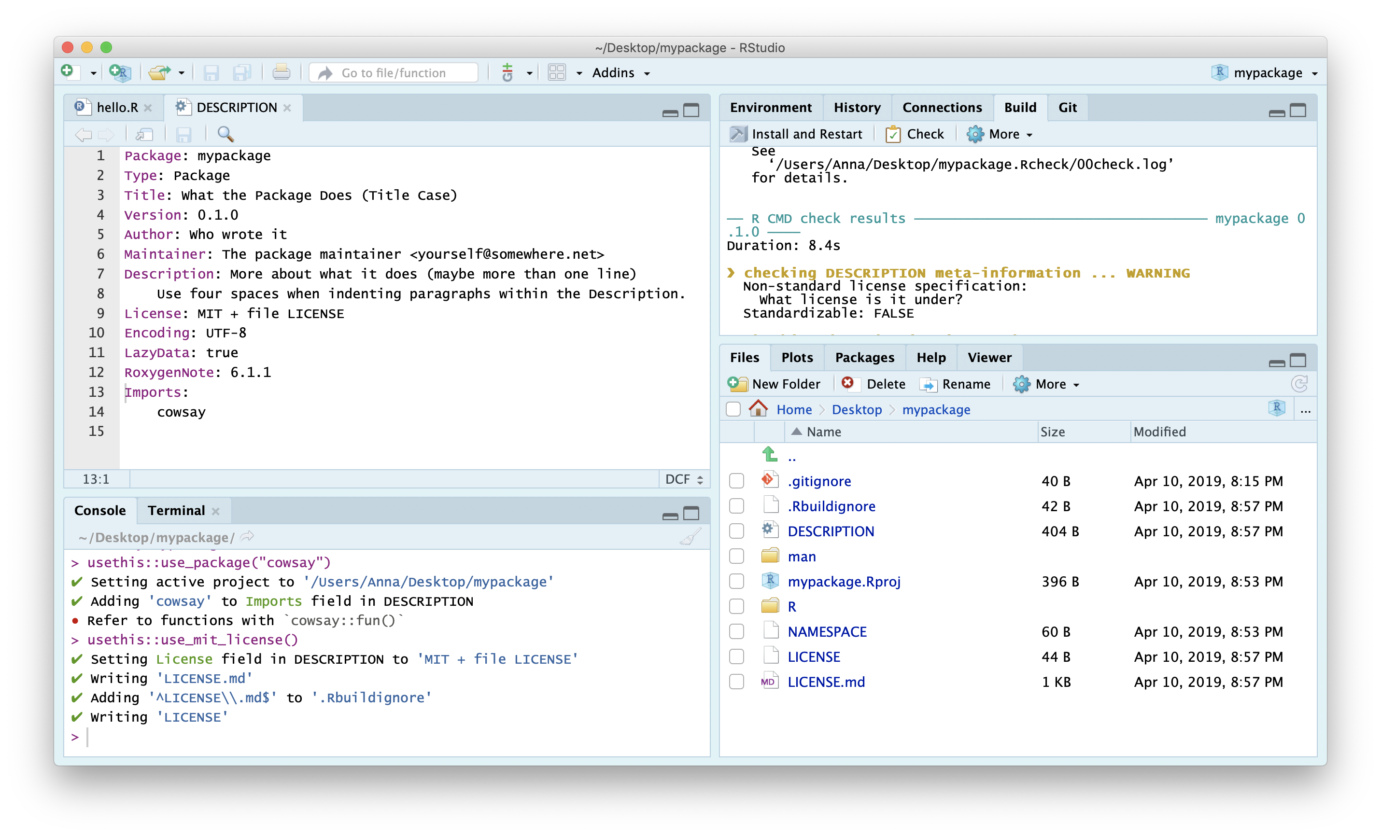Click the Rename button

pos(955,384)
